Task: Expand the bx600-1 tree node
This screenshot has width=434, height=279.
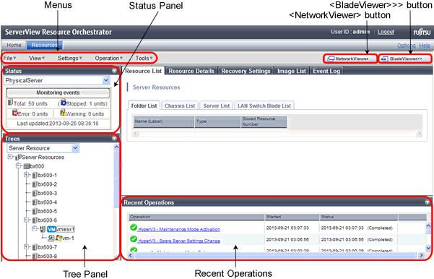Action: pos(27,175)
